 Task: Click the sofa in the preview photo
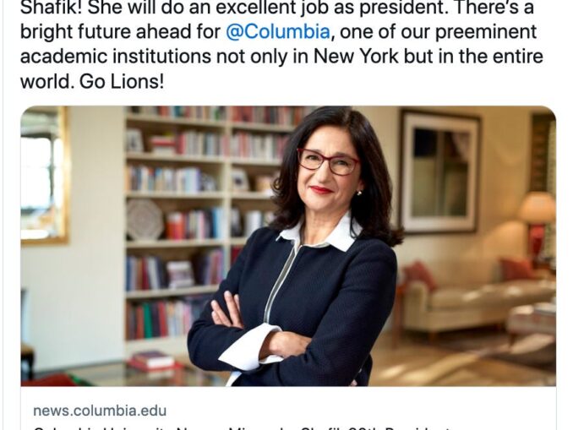pyautogui.click(x=473, y=296)
